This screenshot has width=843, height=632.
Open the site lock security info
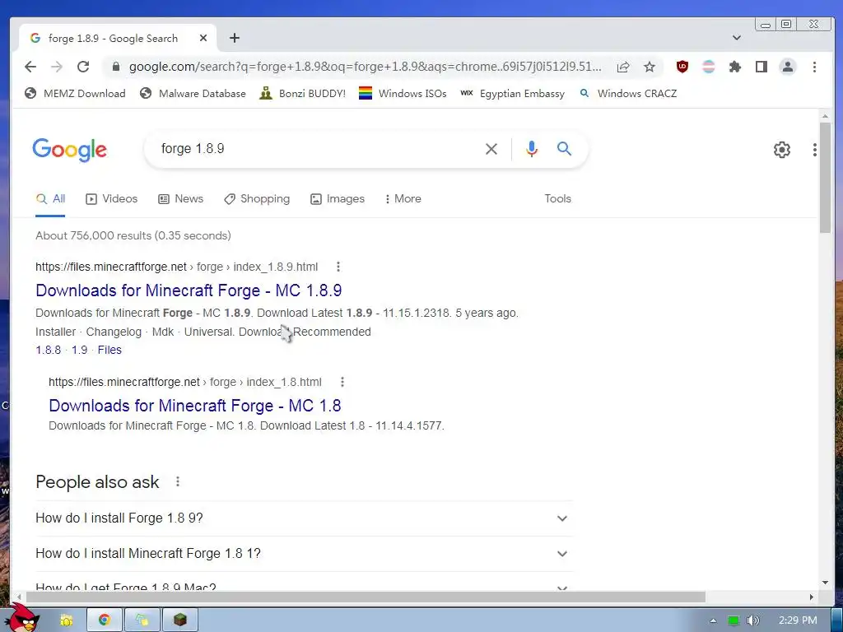[115, 67]
